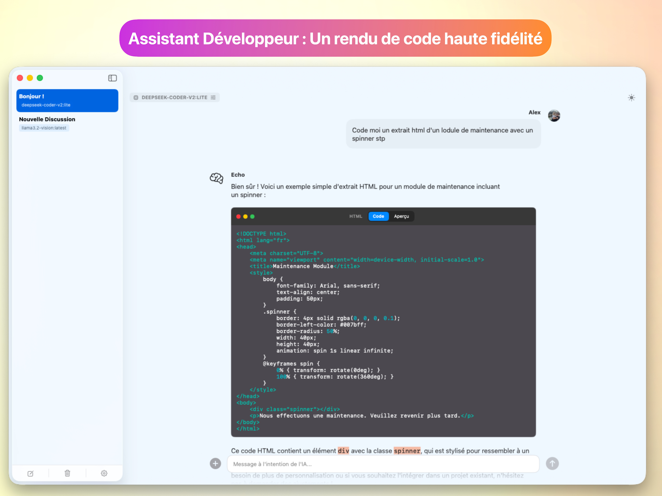Image resolution: width=662 pixels, height=496 pixels.
Task: Toggle the sidebar panel icon
Action: point(113,78)
